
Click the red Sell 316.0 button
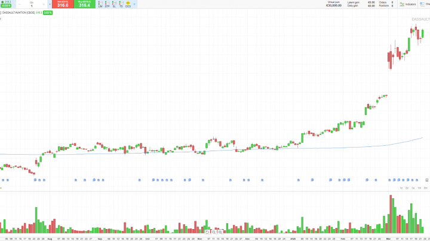(x=63, y=4)
